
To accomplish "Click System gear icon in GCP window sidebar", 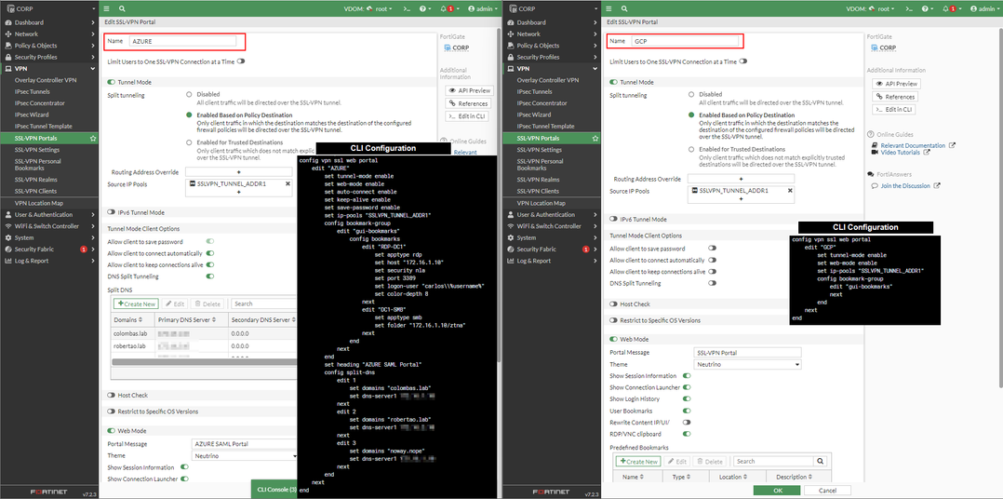I will pyautogui.click(x=511, y=237).
